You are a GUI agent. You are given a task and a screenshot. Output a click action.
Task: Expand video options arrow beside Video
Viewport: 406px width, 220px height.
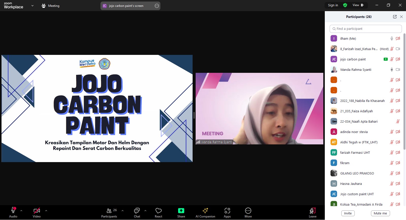(x=46, y=210)
